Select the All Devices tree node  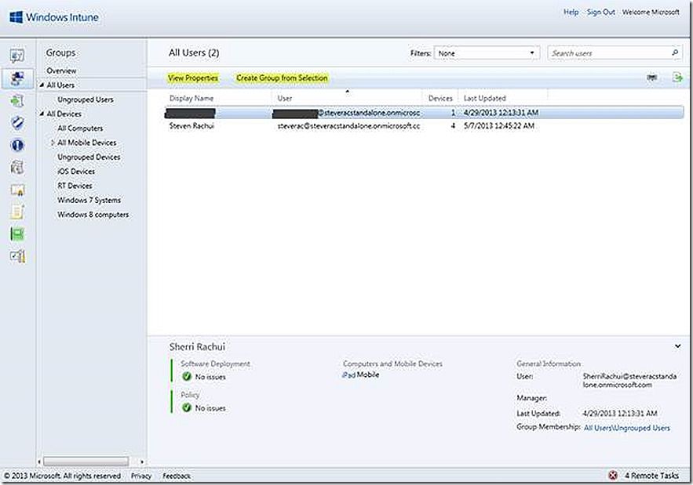click(64, 114)
